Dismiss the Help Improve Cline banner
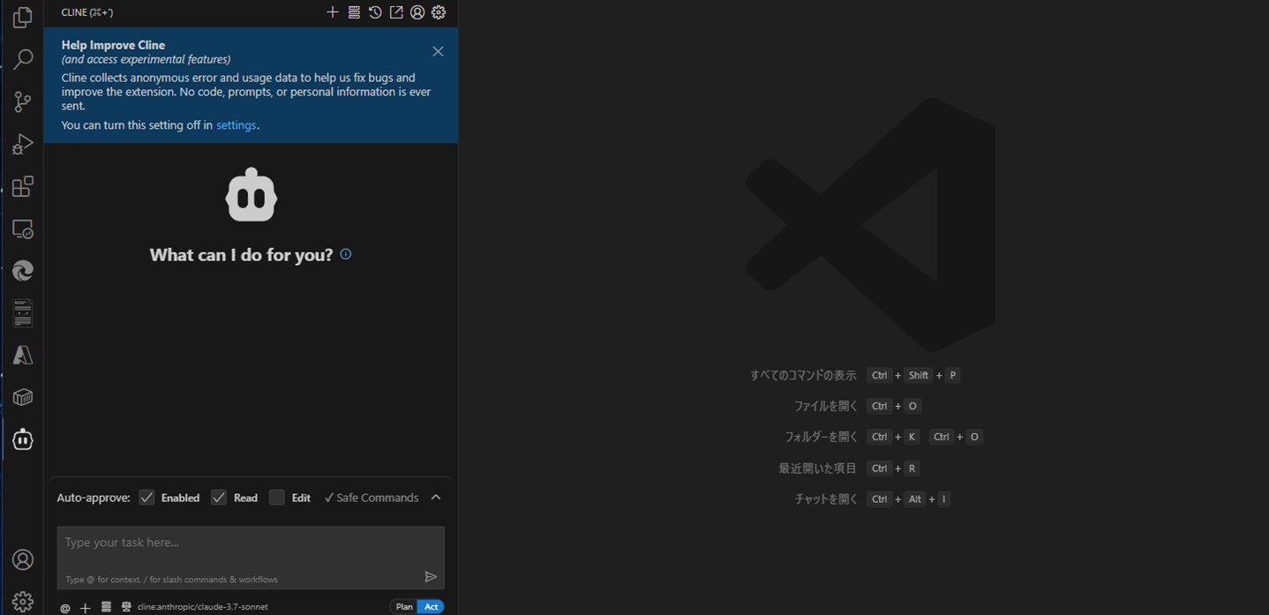 (x=438, y=51)
